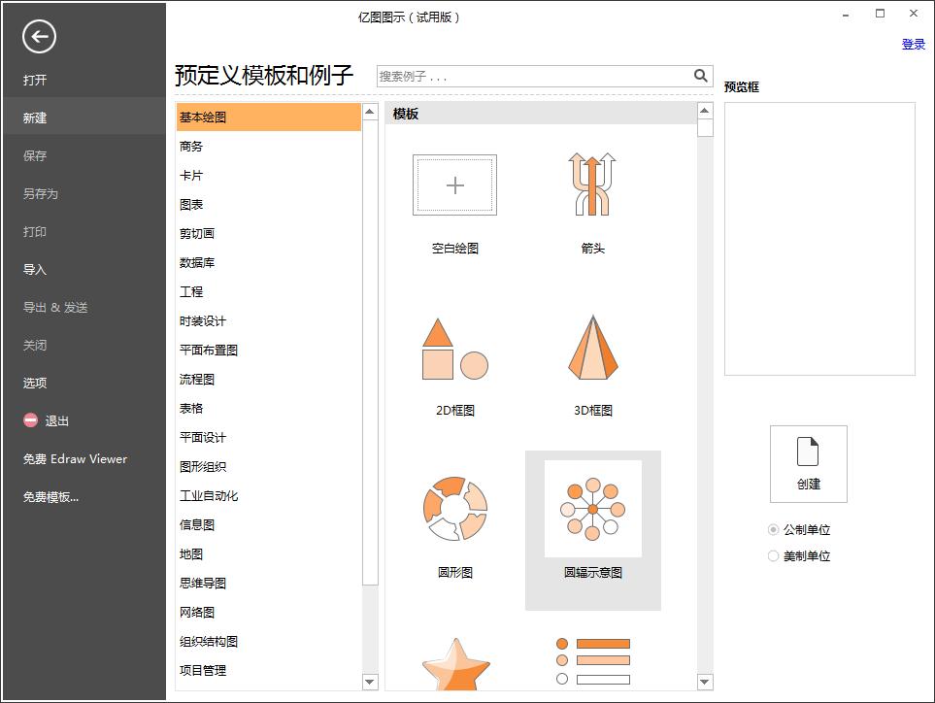Screen dimensions: 935x703
Task: Choose the 3D框图 pyramid template
Action: click(x=592, y=350)
